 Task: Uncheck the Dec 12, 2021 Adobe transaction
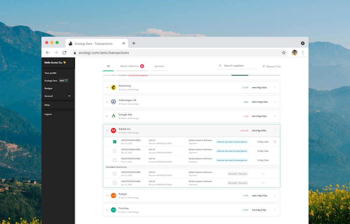coord(115,142)
